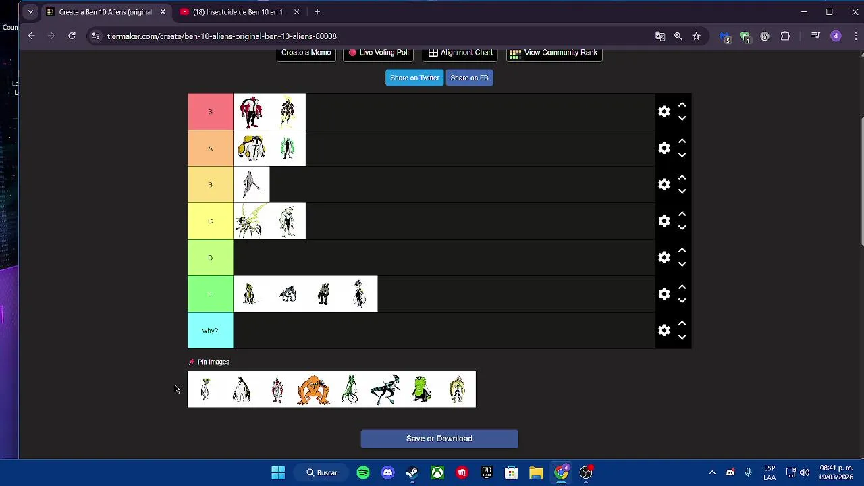Screen dimensions: 864x486
Task: Close the Insectoide de Ben 10 YouTube tab
Action: [x=296, y=12]
